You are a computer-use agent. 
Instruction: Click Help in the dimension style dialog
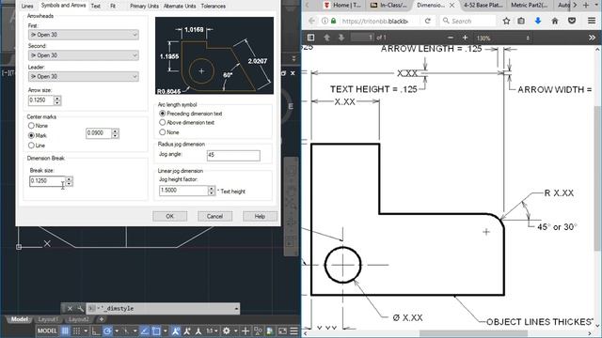click(260, 216)
